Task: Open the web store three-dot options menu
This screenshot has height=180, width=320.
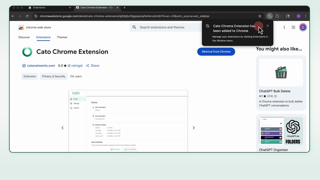Action: [284, 27]
